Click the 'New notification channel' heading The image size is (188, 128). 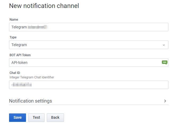44,6
